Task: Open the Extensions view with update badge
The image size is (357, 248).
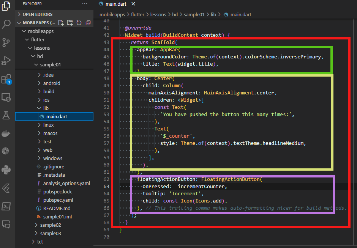Action: [x=6, y=79]
